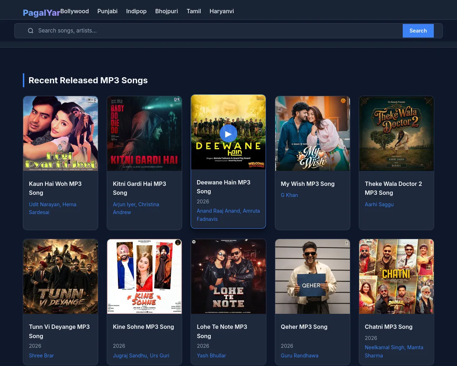Open artist Aarhi Saggu
Image resolution: width=457 pixels, height=366 pixels.
coord(379,204)
